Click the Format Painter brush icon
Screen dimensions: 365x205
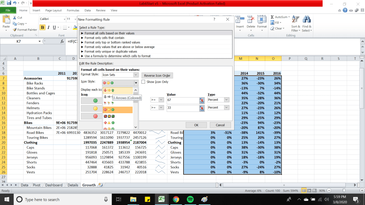coord(15,30)
